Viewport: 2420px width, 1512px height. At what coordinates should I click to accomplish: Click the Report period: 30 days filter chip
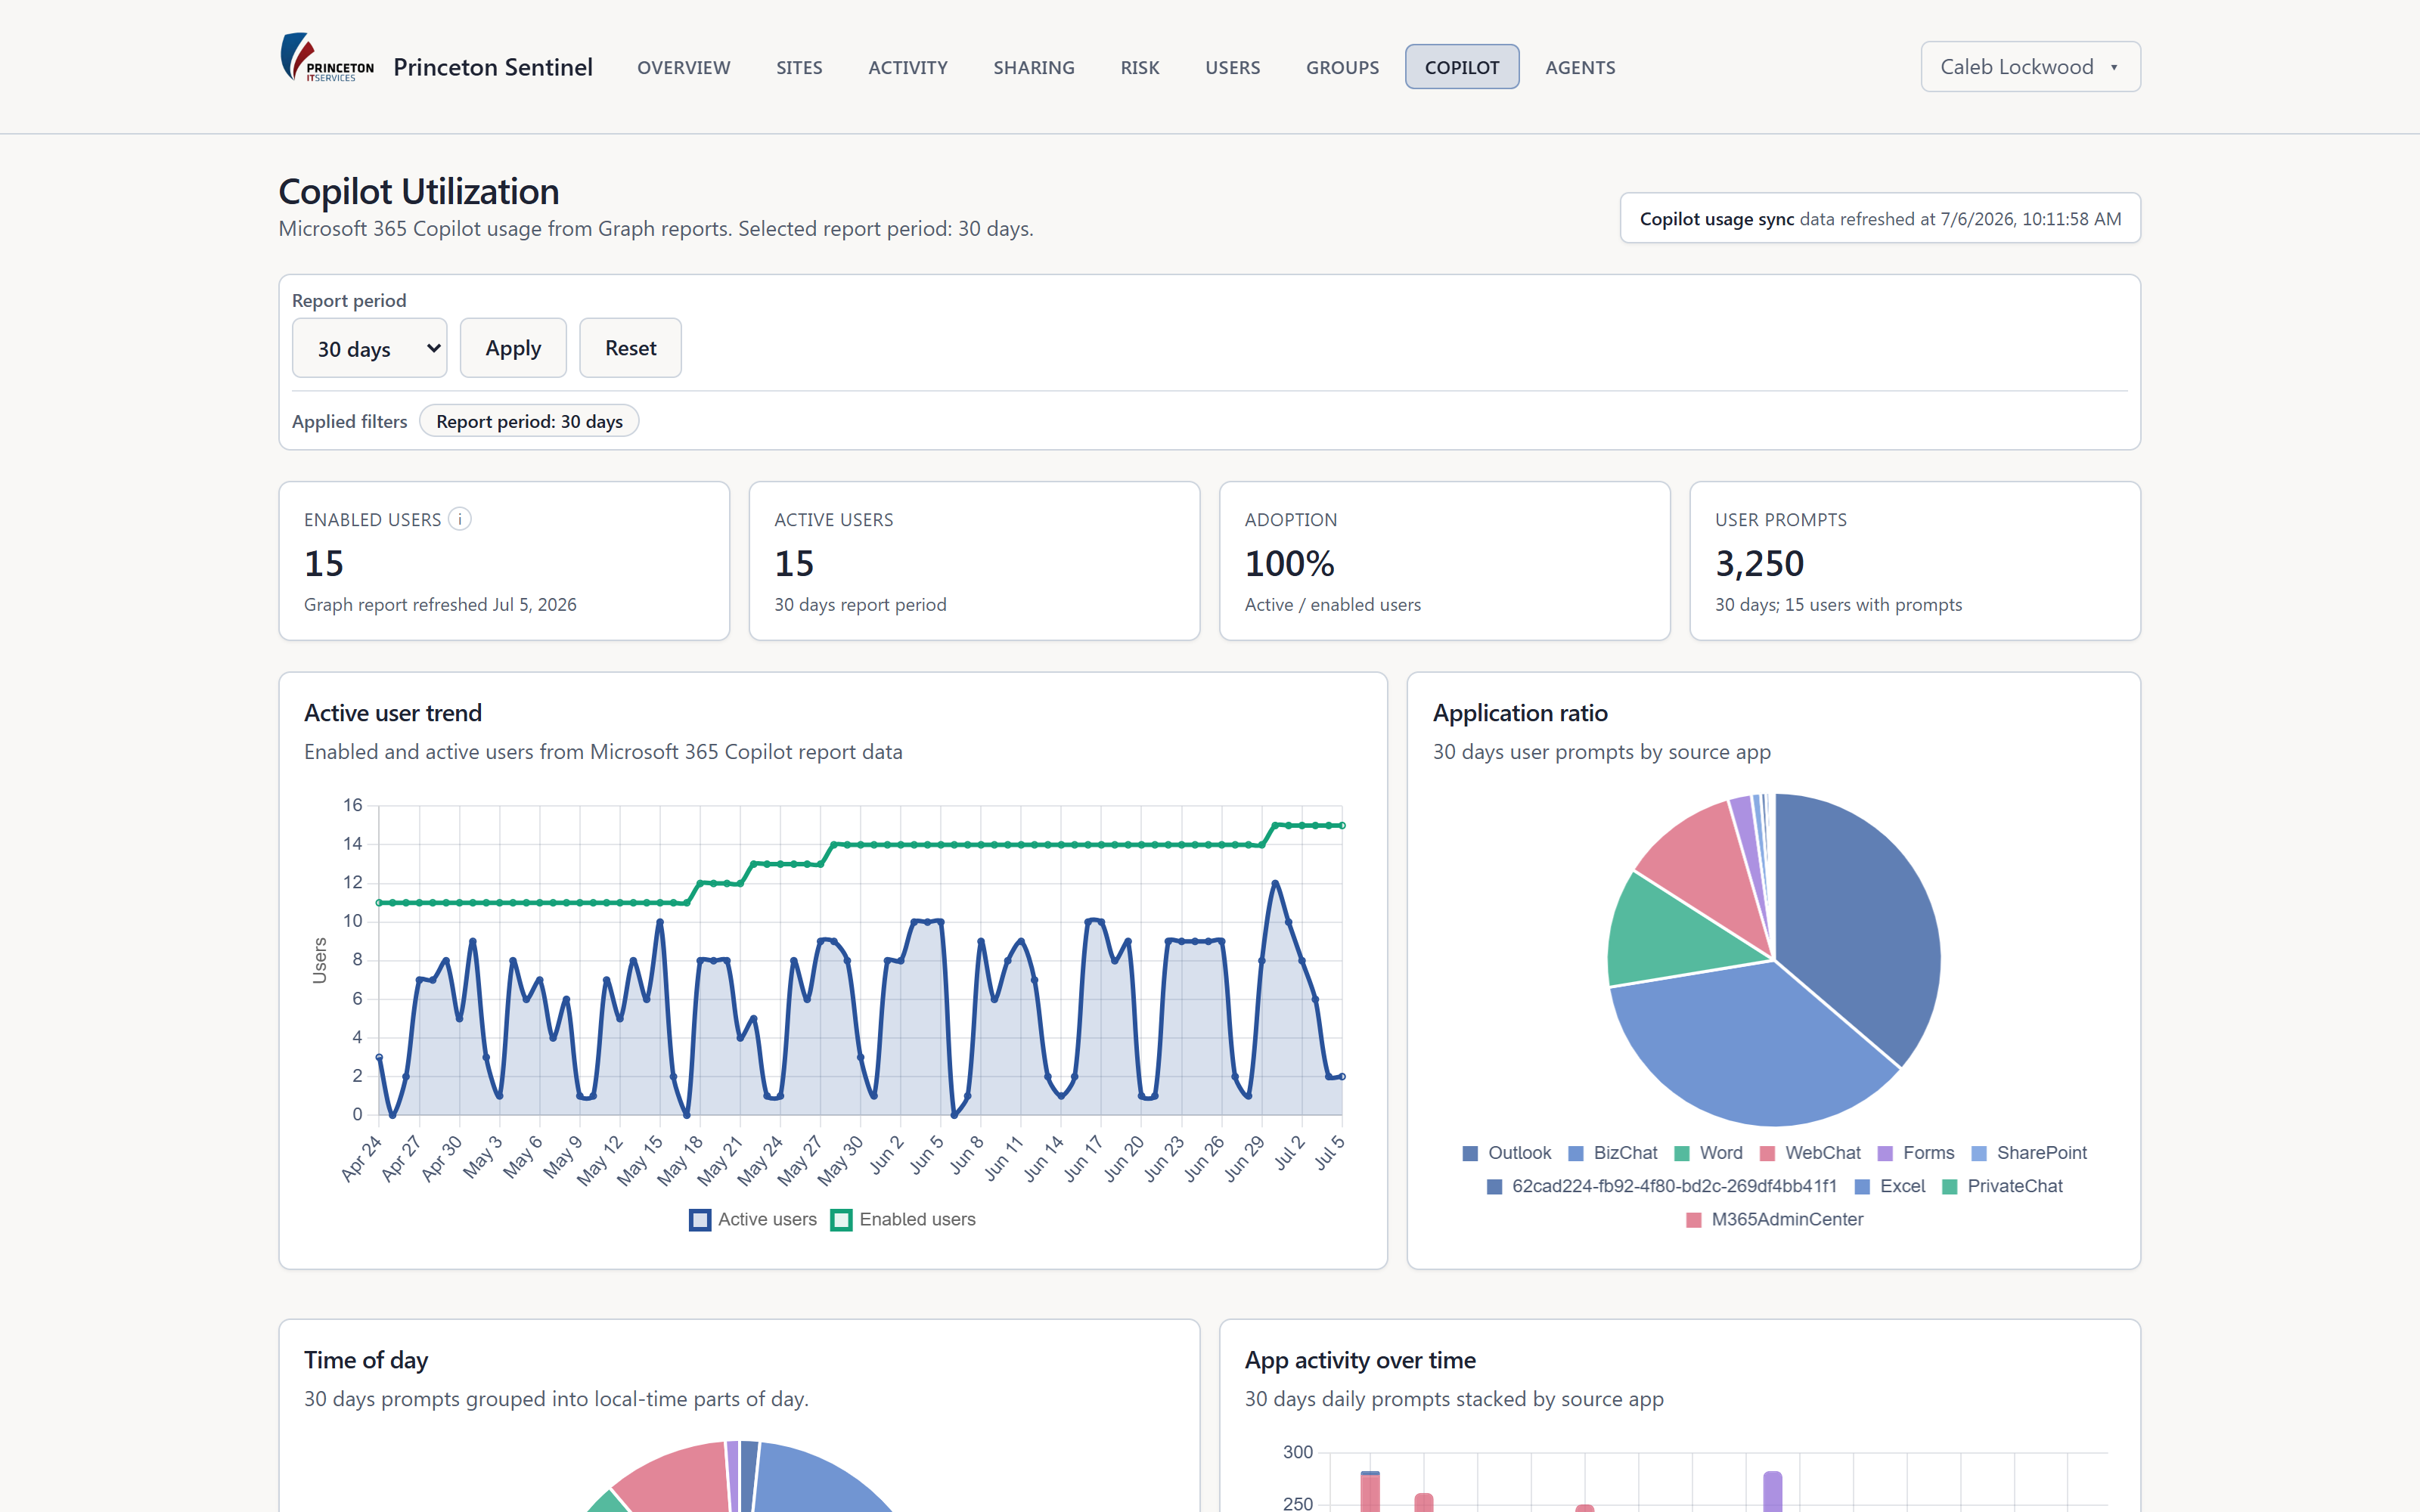[x=529, y=421]
